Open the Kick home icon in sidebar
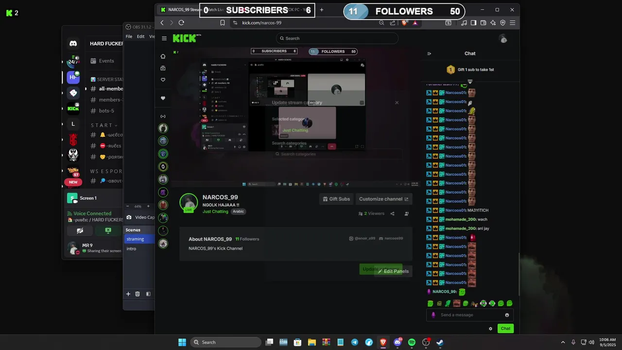This screenshot has width=622, height=350. click(x=163, y=56)
